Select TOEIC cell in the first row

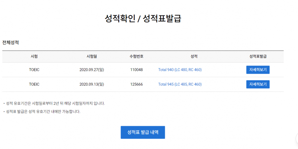[34, 70]
